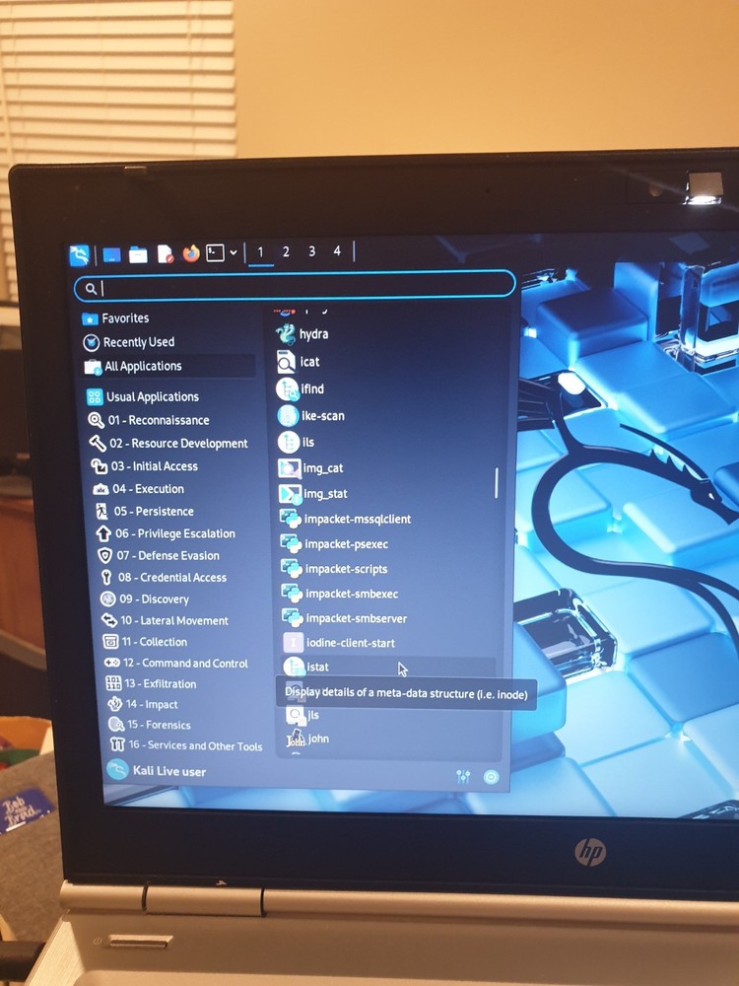Launch img_cat from the application list

385,467
